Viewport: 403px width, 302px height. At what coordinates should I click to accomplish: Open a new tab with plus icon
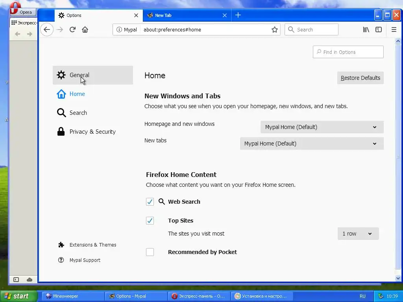point(238,15)
